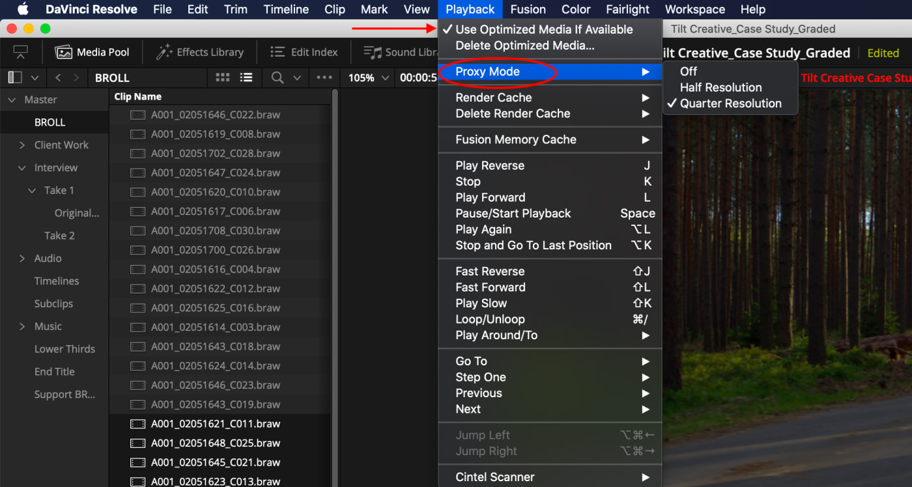
Task: Switch media pool to thumbnail grid view
Action: point(223,77)
